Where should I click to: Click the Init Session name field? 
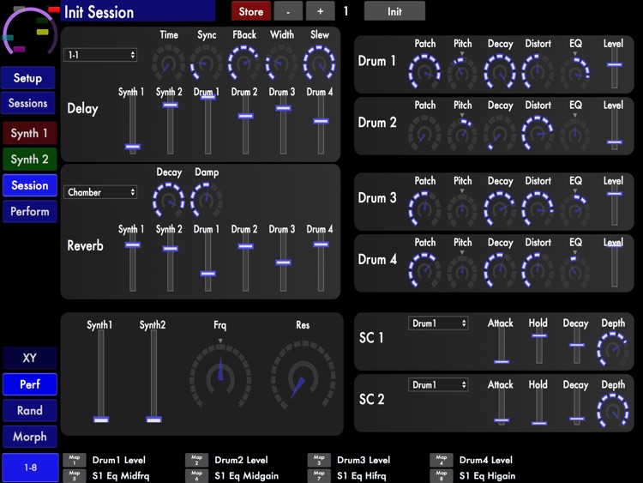point(138,11)
